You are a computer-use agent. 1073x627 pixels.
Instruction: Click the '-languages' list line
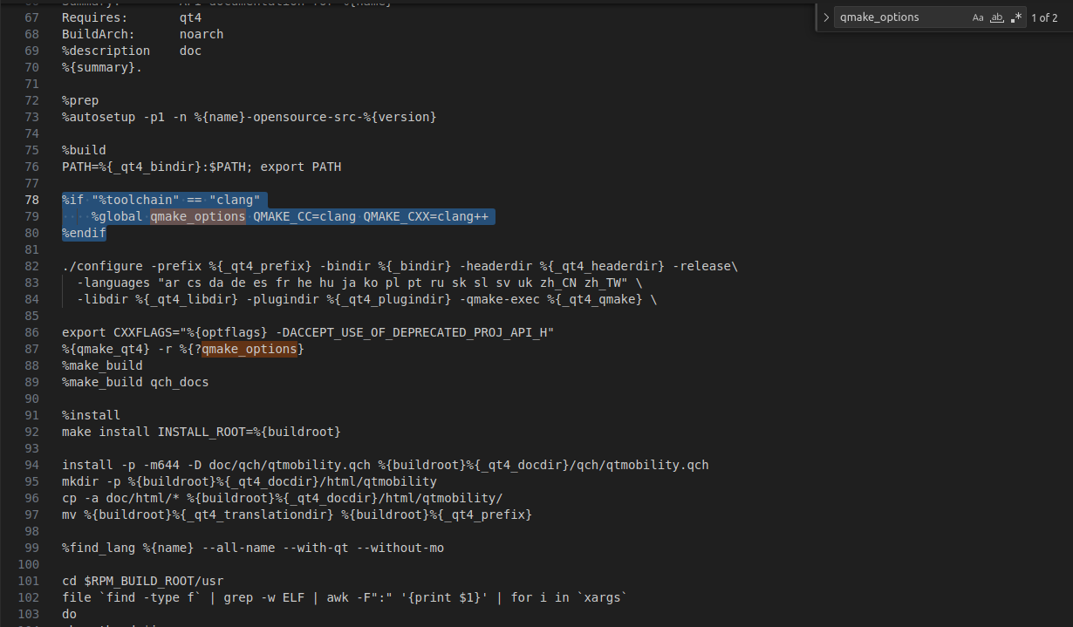(359, 283)
